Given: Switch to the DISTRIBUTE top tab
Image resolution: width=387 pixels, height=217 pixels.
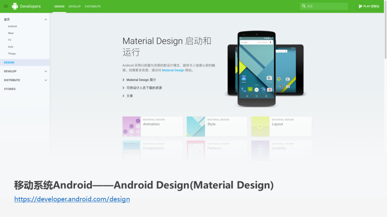Looking at the screenshot, I should coord(92,6).
